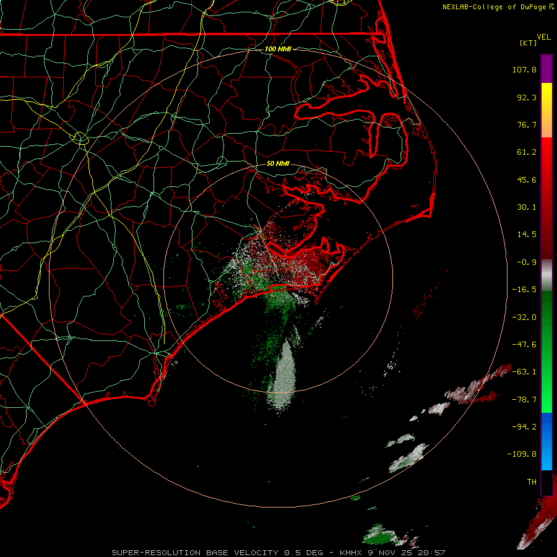Select the -109.8 scale value
The width and height of the screenshot is (557, 557).
coord(522,454)
